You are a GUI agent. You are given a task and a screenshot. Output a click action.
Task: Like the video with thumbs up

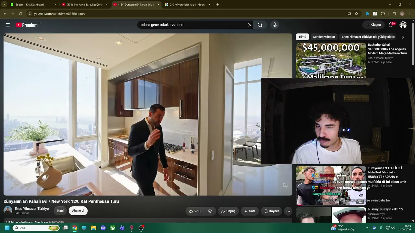point(195,211)
